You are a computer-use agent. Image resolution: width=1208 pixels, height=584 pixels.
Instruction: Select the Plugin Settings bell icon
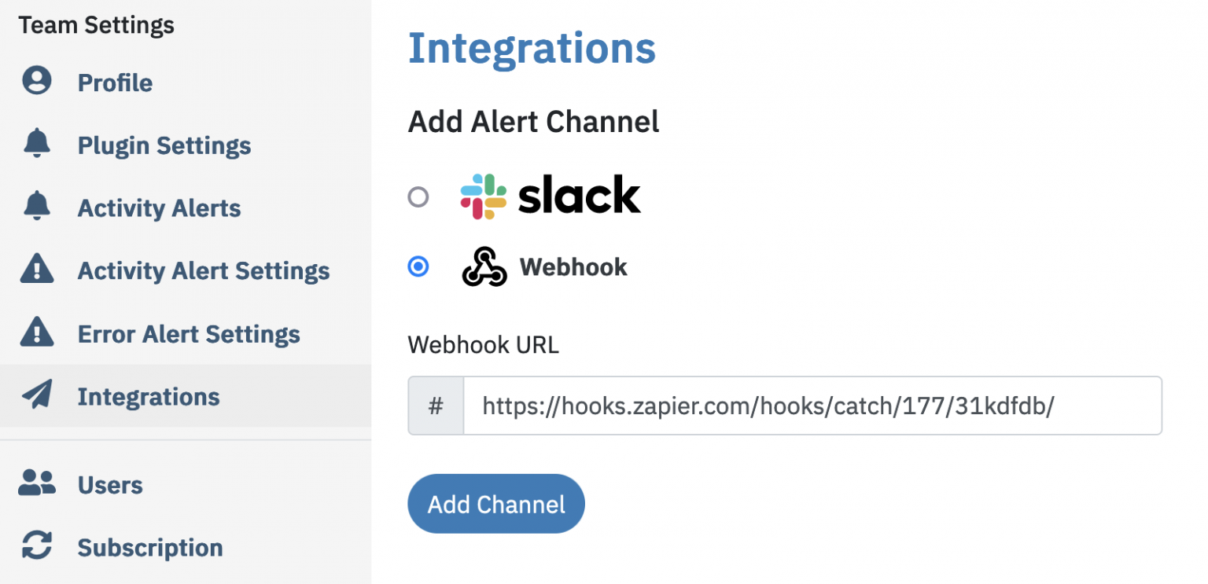pyautogui.click(x=36, y=145)
